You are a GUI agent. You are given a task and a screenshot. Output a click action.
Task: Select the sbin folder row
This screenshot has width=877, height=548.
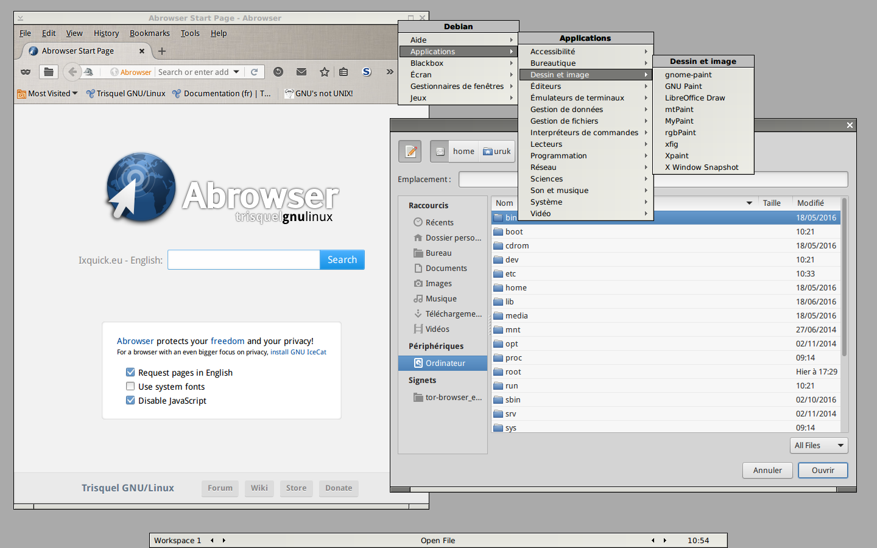click(666, 399)
